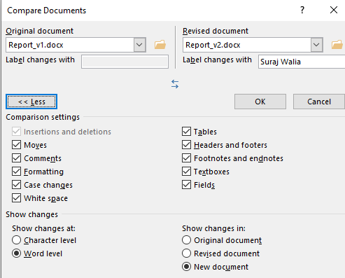The image size is (345, 278).
Task: Browse for revised document folder icon
Action: point(337,45)
